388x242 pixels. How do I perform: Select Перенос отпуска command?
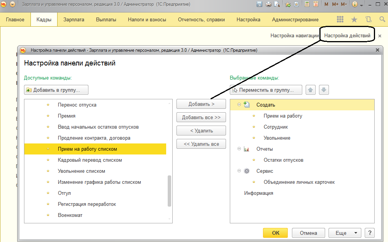coord(77,105)
